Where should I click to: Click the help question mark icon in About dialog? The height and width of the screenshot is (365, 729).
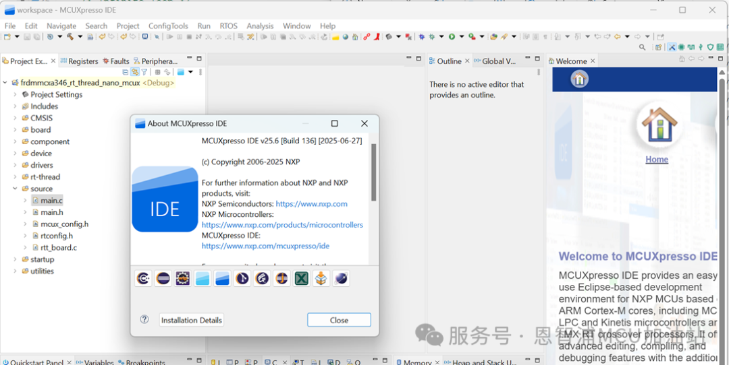point(144,320)
